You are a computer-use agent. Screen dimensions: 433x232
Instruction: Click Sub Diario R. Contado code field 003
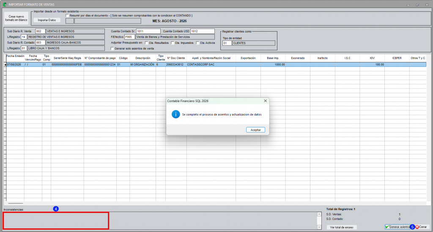[x=40, y=43]
